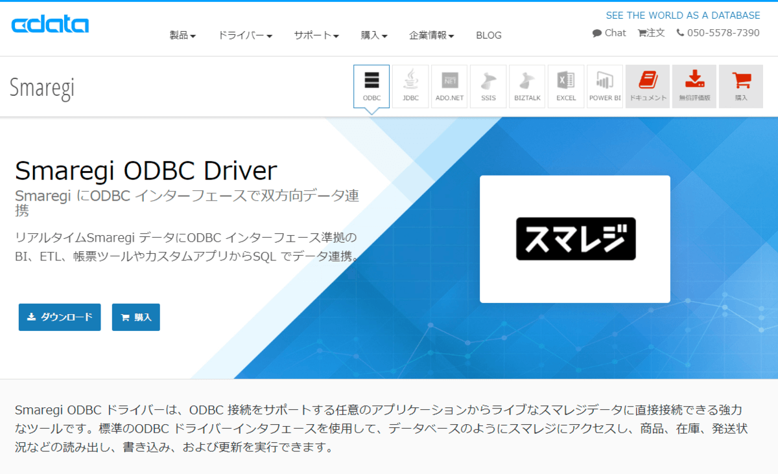Screen dimensions: 778x474
Task: Click the スマレジ logo image
Action: (575, 239)
